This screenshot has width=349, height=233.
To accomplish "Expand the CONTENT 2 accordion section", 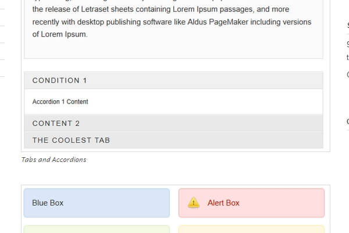I will click(x=56, y=123).
